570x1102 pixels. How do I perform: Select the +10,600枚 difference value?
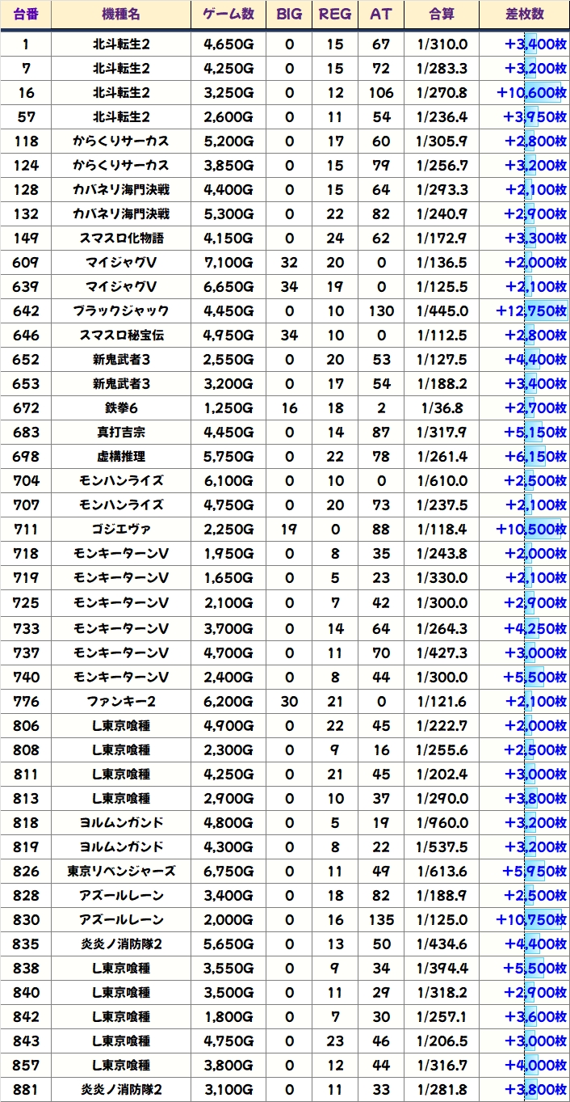524,93
